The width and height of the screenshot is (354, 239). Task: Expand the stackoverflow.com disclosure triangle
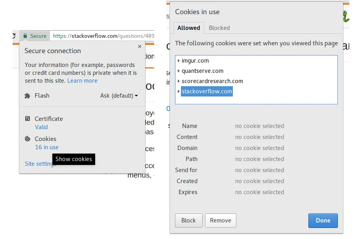[179, 91]
